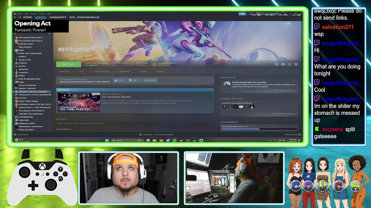
Task: Click the Windows taskbar Search box
Action: [x=128, y=140]
